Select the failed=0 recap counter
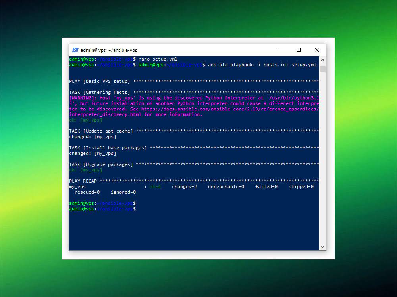 [x=266, y=186]
